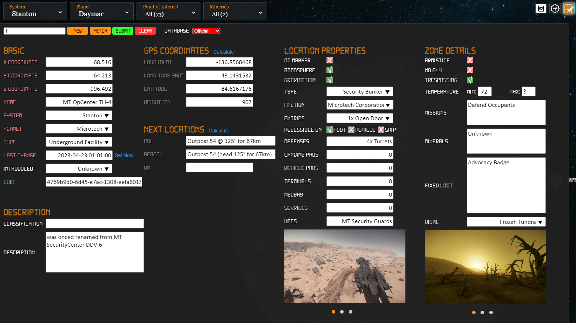Focus the GUID field

pyautogui.click(x=94, y=182)
